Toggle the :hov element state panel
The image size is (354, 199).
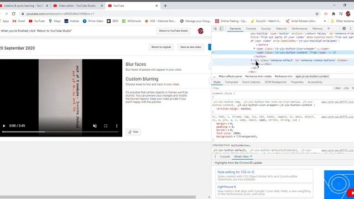pos(338,88)
